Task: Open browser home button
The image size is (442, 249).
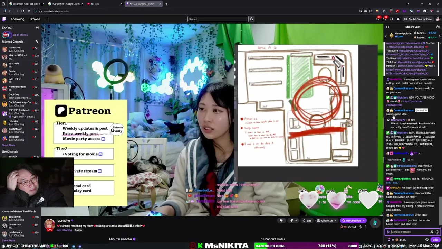Action: point(29,11)
